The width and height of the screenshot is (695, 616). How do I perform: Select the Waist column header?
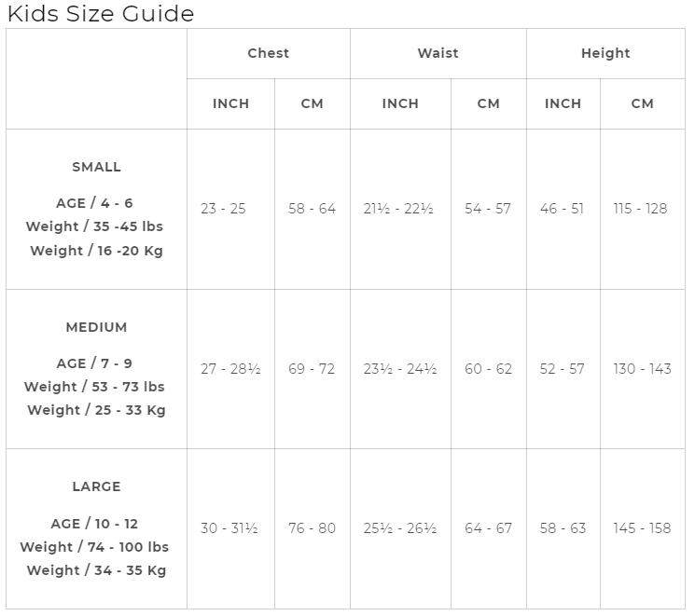tap(438, 53)
